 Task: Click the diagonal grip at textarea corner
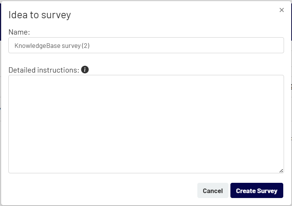(x=281, y=171)
